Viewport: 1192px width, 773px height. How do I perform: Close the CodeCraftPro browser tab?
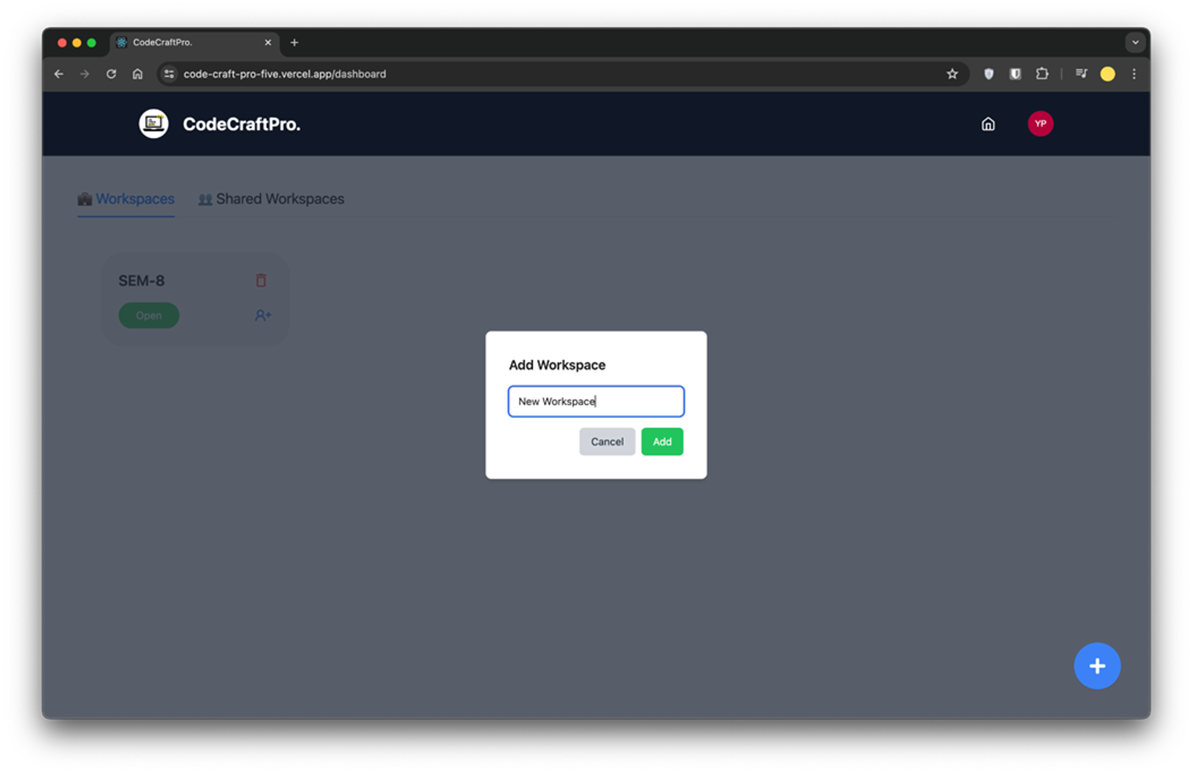[x=268, y=43]
